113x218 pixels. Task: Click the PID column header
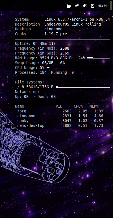[x=59, y=106]
